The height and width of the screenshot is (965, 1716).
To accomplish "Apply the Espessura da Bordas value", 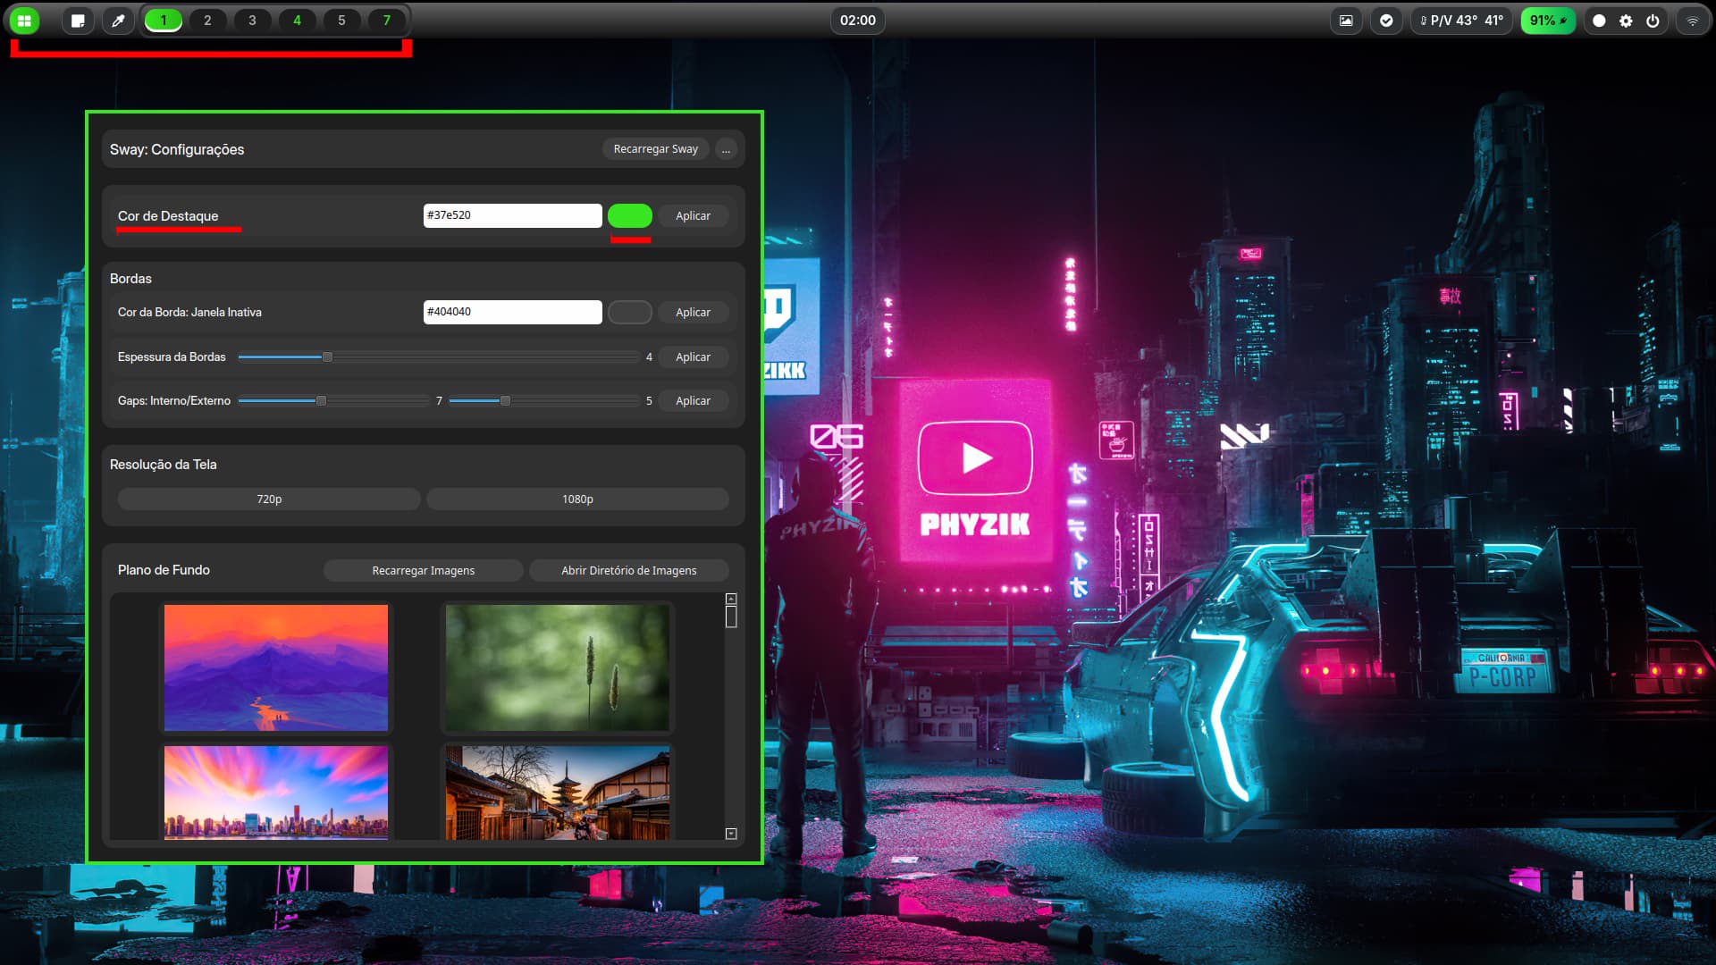I will click(693, 357).
